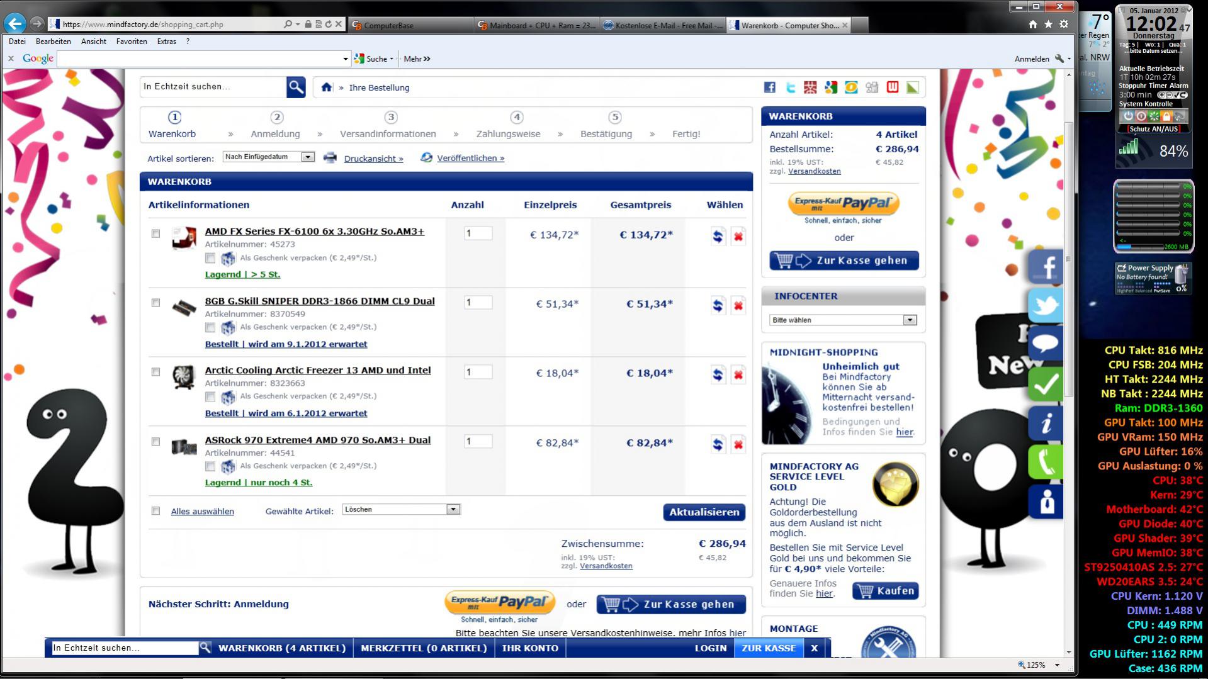Open the green phone side tab
The image size is (1208, 679).
pyautogui.click(x=1046, y=463)
